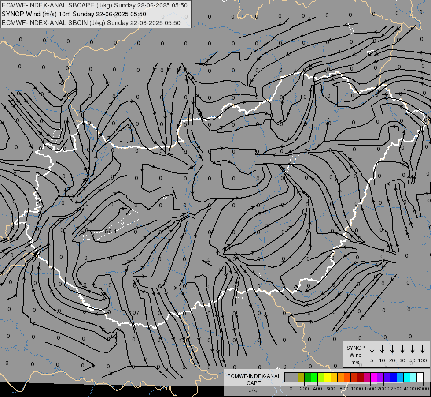Click the wind legend arrow labeled 30
431x397 pixels.
tap(402, 348)
